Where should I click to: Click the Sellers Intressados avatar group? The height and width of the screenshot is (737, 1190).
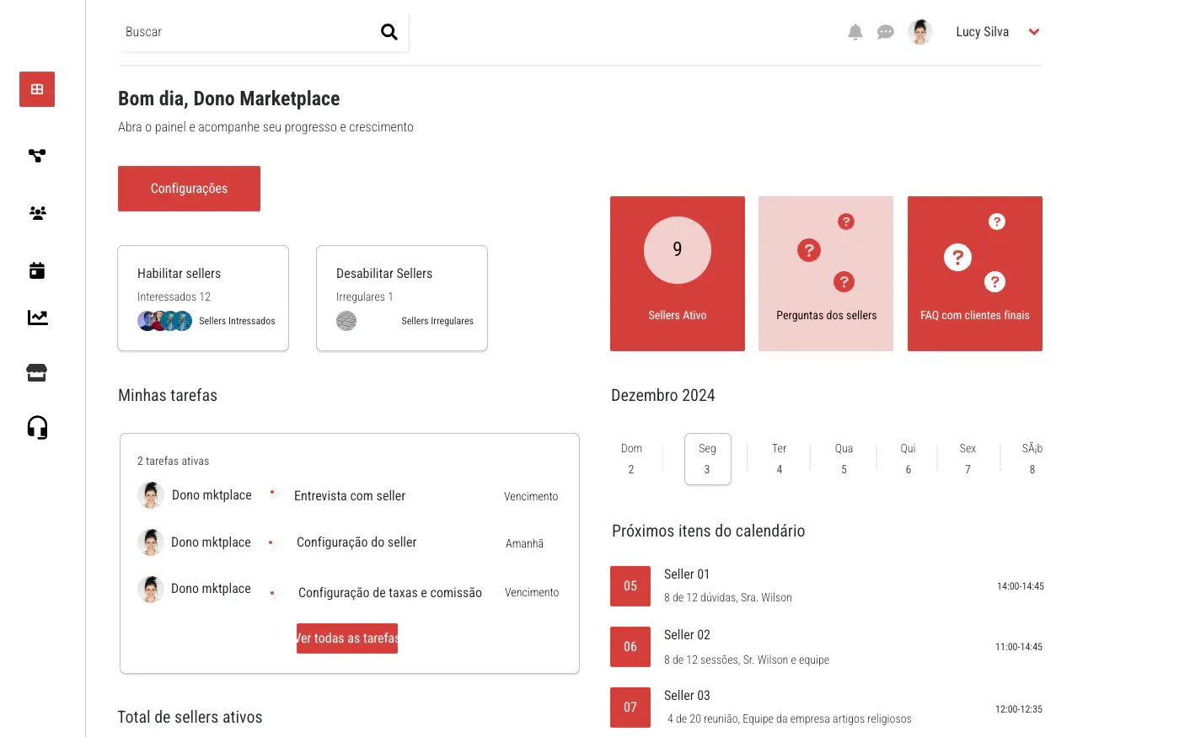[165, 321]
